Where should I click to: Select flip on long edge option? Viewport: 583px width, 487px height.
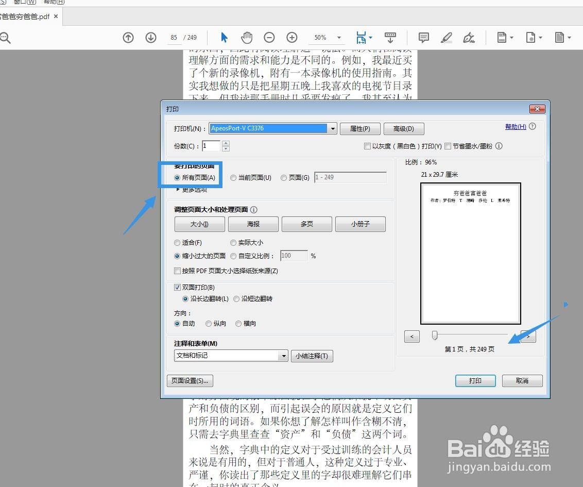coord(185,299)
